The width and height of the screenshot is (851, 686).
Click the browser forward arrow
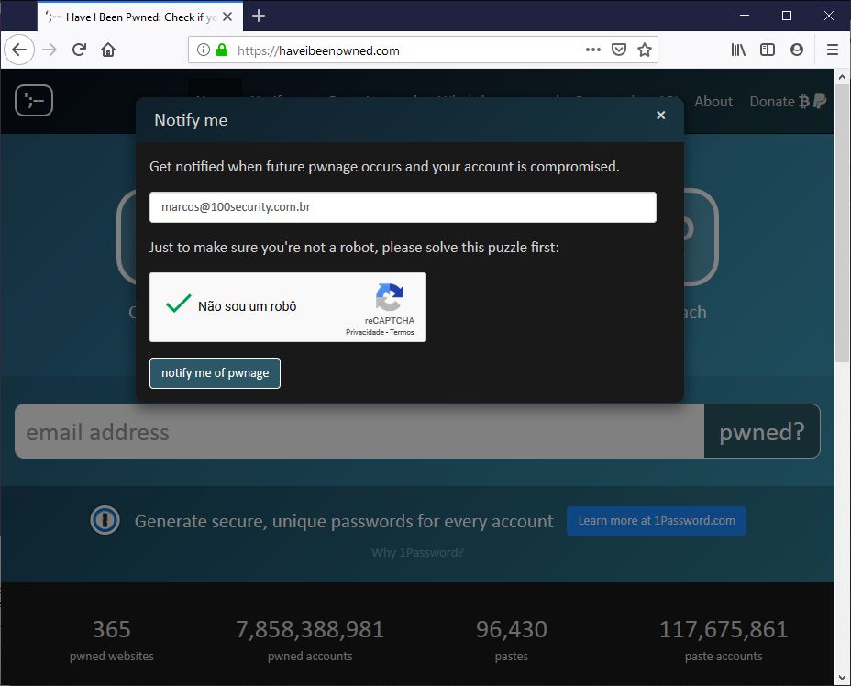[x=50, y=50]
